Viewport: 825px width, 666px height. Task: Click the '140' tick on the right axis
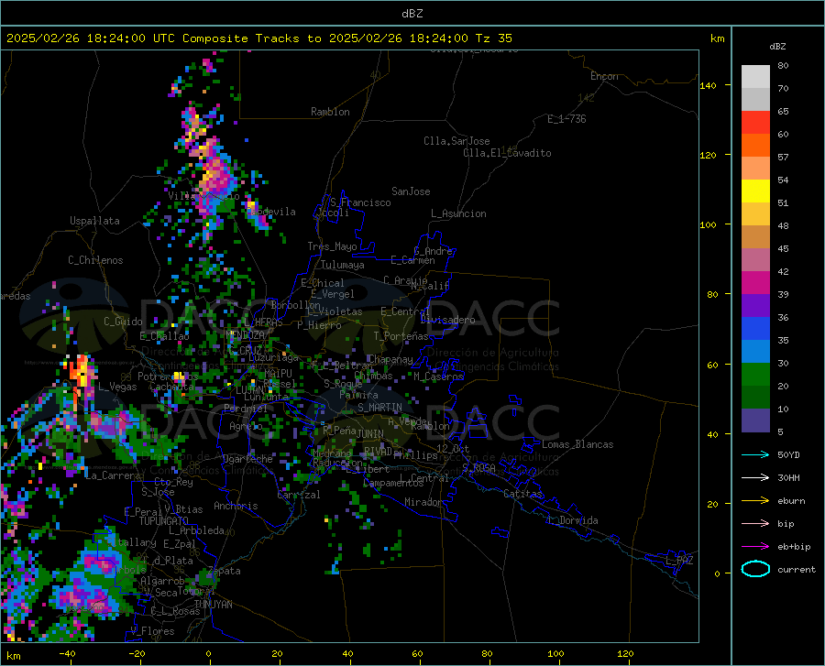(708, 86)
